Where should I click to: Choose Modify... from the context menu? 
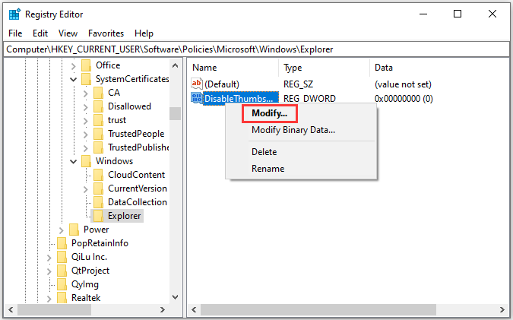pyautogui.click(x=269, y=113)
